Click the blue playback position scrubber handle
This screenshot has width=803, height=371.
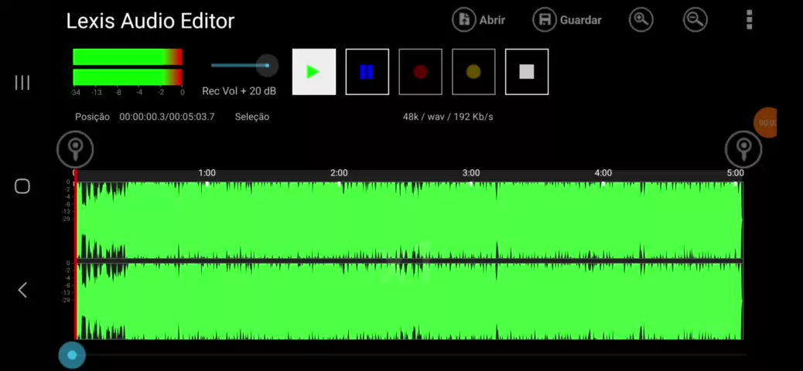click(x=72, y=355)
